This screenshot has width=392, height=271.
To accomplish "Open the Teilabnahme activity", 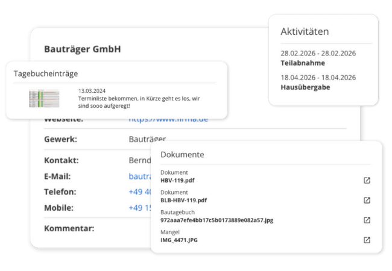I will (x=303, y=63).
